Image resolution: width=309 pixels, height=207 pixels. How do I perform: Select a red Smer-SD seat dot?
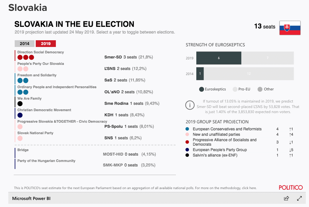point(20,57)
